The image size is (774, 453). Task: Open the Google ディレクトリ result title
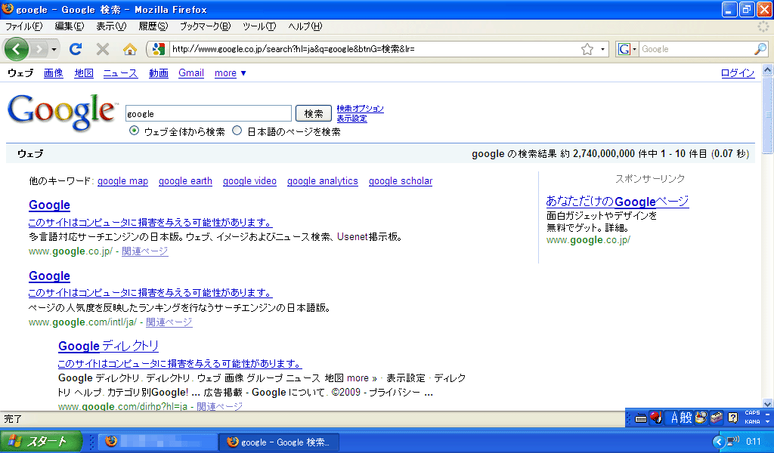pos(109,346)
